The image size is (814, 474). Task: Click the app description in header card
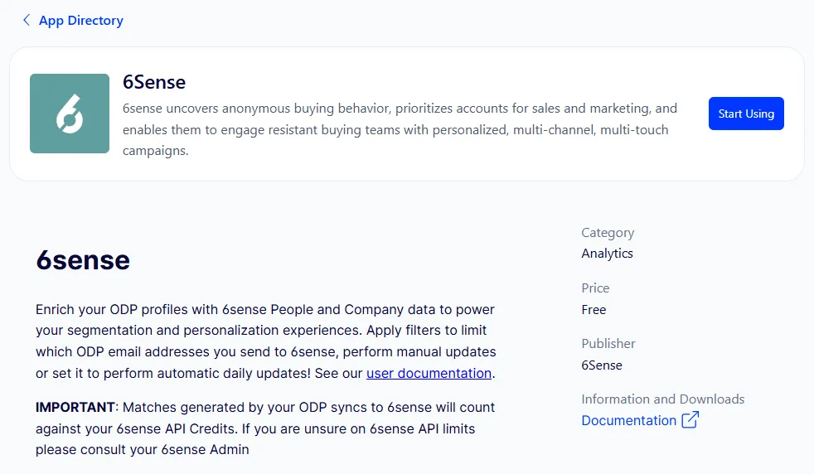point(400,129)
